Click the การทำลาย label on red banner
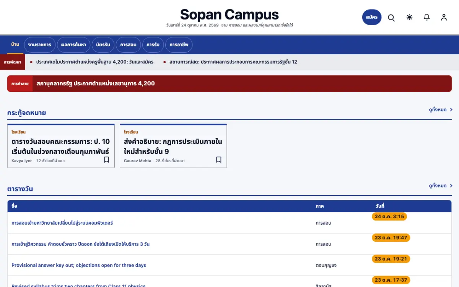Image resolution: width=459 pixels, height=287 pixels. click(20, 83)
